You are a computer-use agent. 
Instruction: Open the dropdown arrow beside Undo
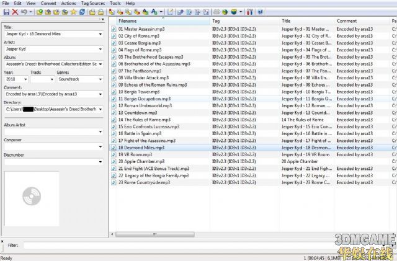[x=30, y=12]
